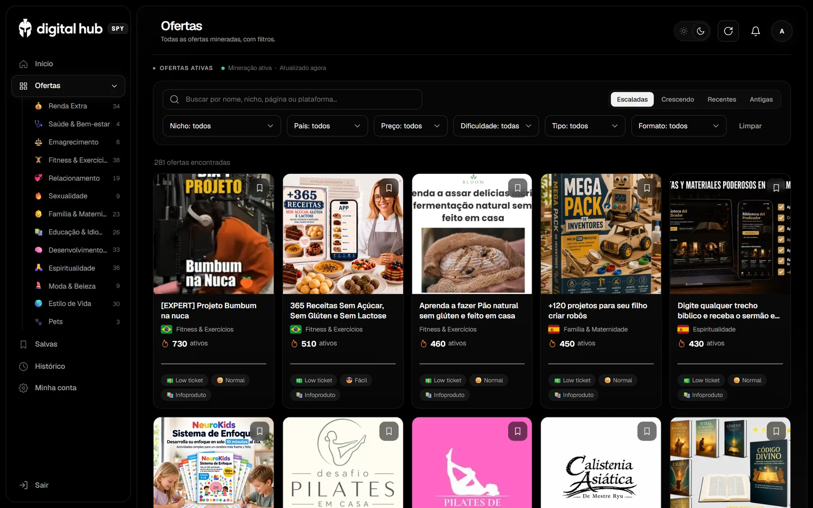Image resolution: width=813 pixels, height=508 pixels.
Task: Open Histórico clock icon in sidebar
Action: point(23,366)
